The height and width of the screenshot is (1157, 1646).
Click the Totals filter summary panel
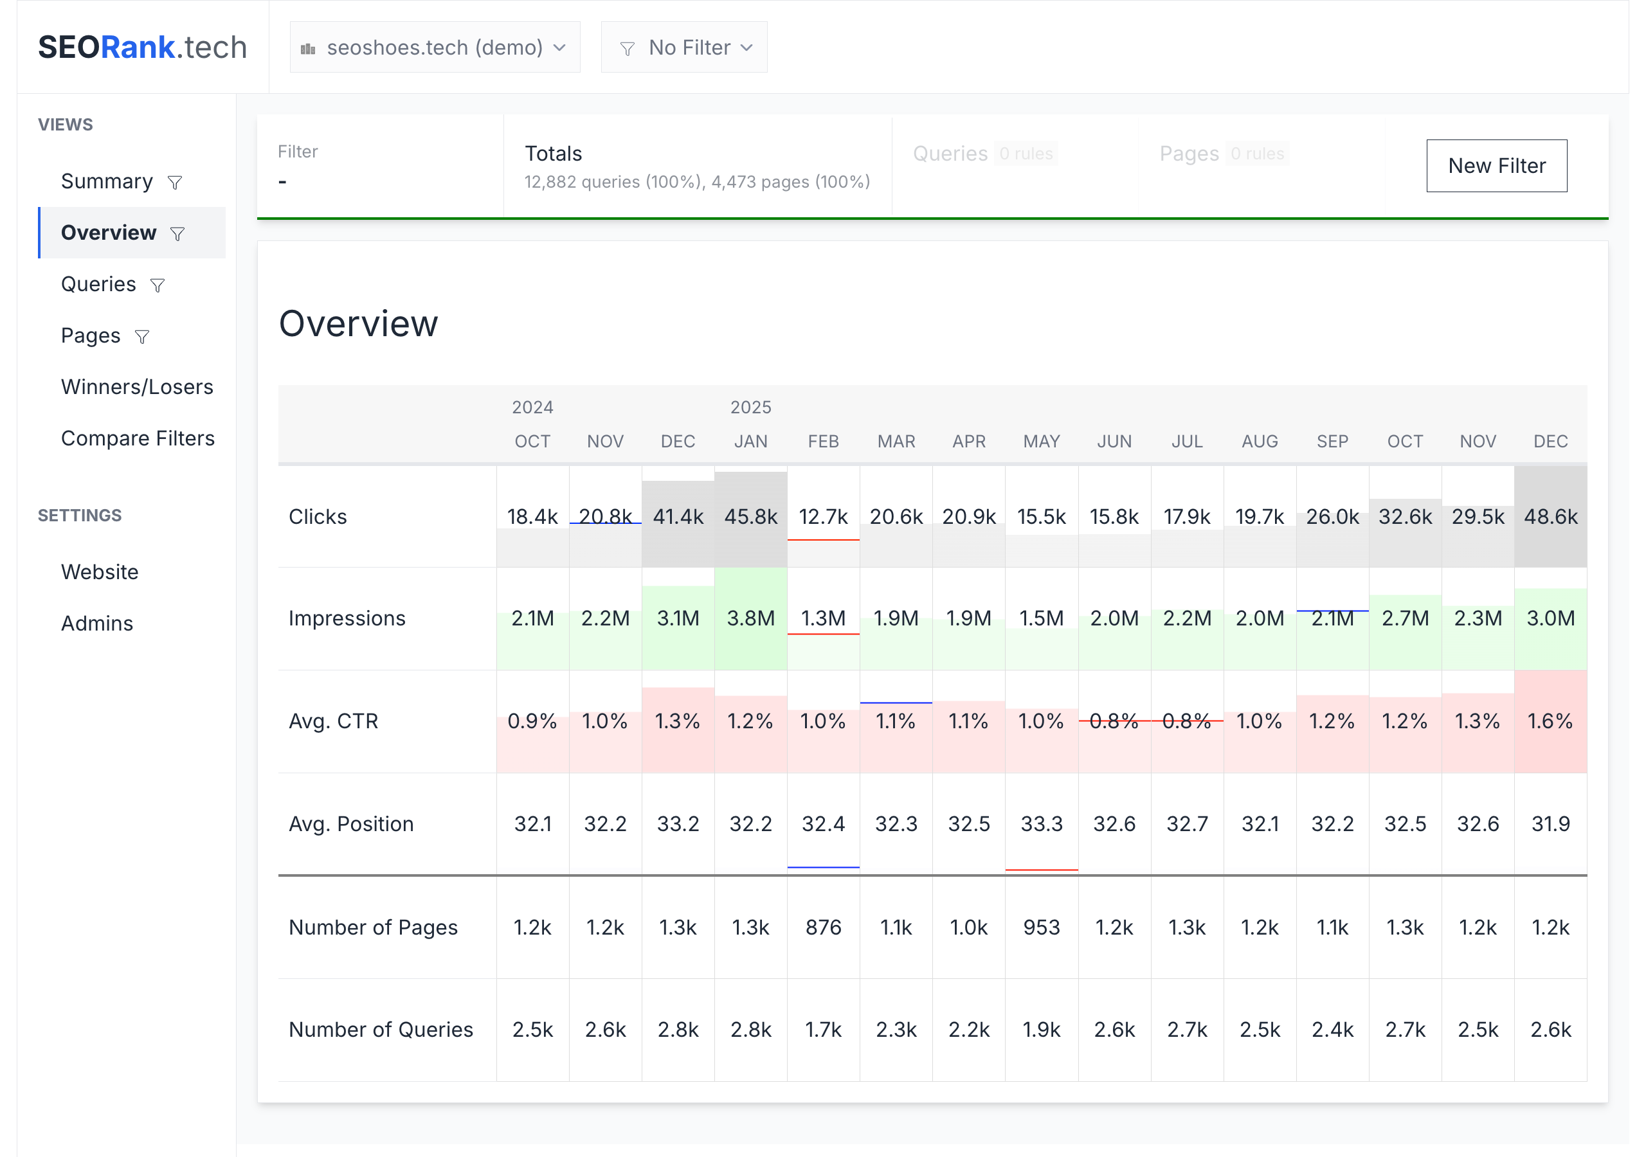coord(697,166)
